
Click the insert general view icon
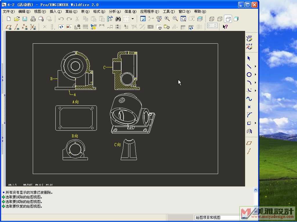pyautogui.click(x=69, y=27)
